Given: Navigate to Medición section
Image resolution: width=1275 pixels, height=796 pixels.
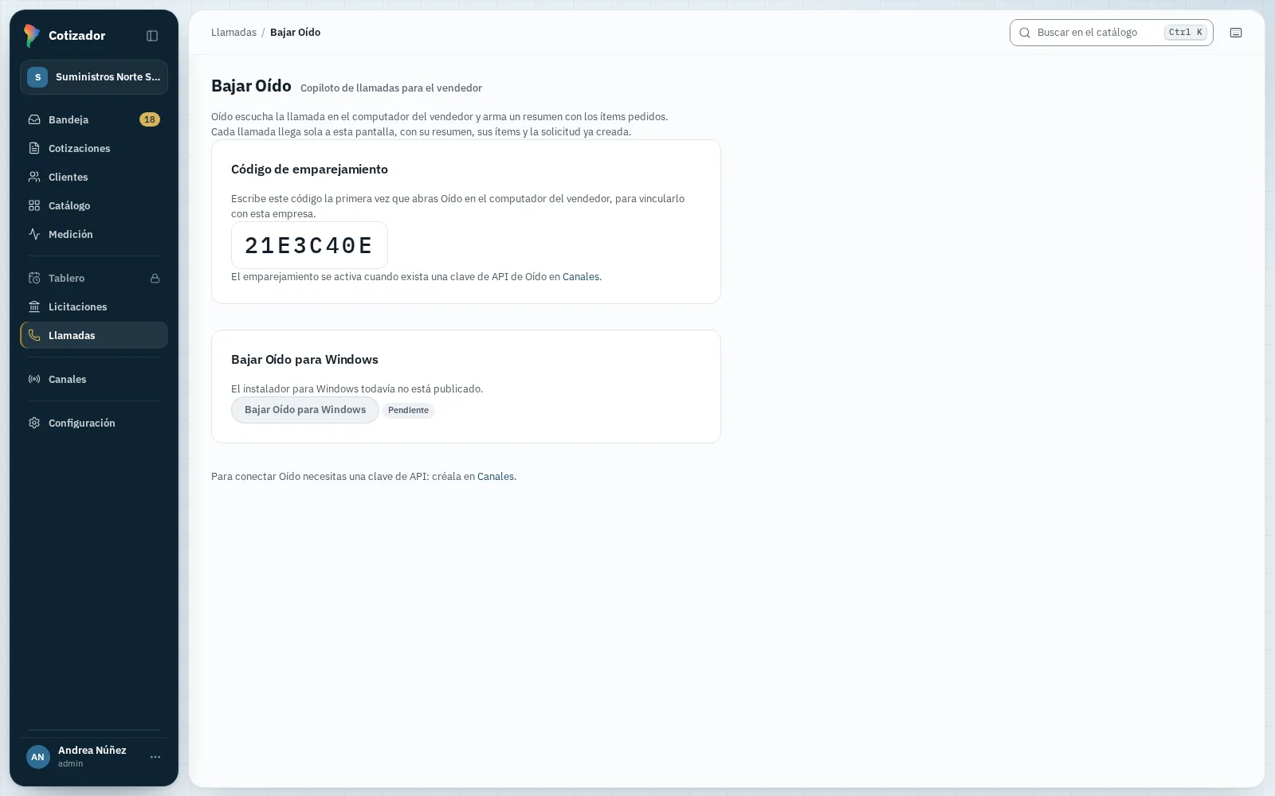Looking at the screenshot, I should pyautogui.click(x=94, y=234).
